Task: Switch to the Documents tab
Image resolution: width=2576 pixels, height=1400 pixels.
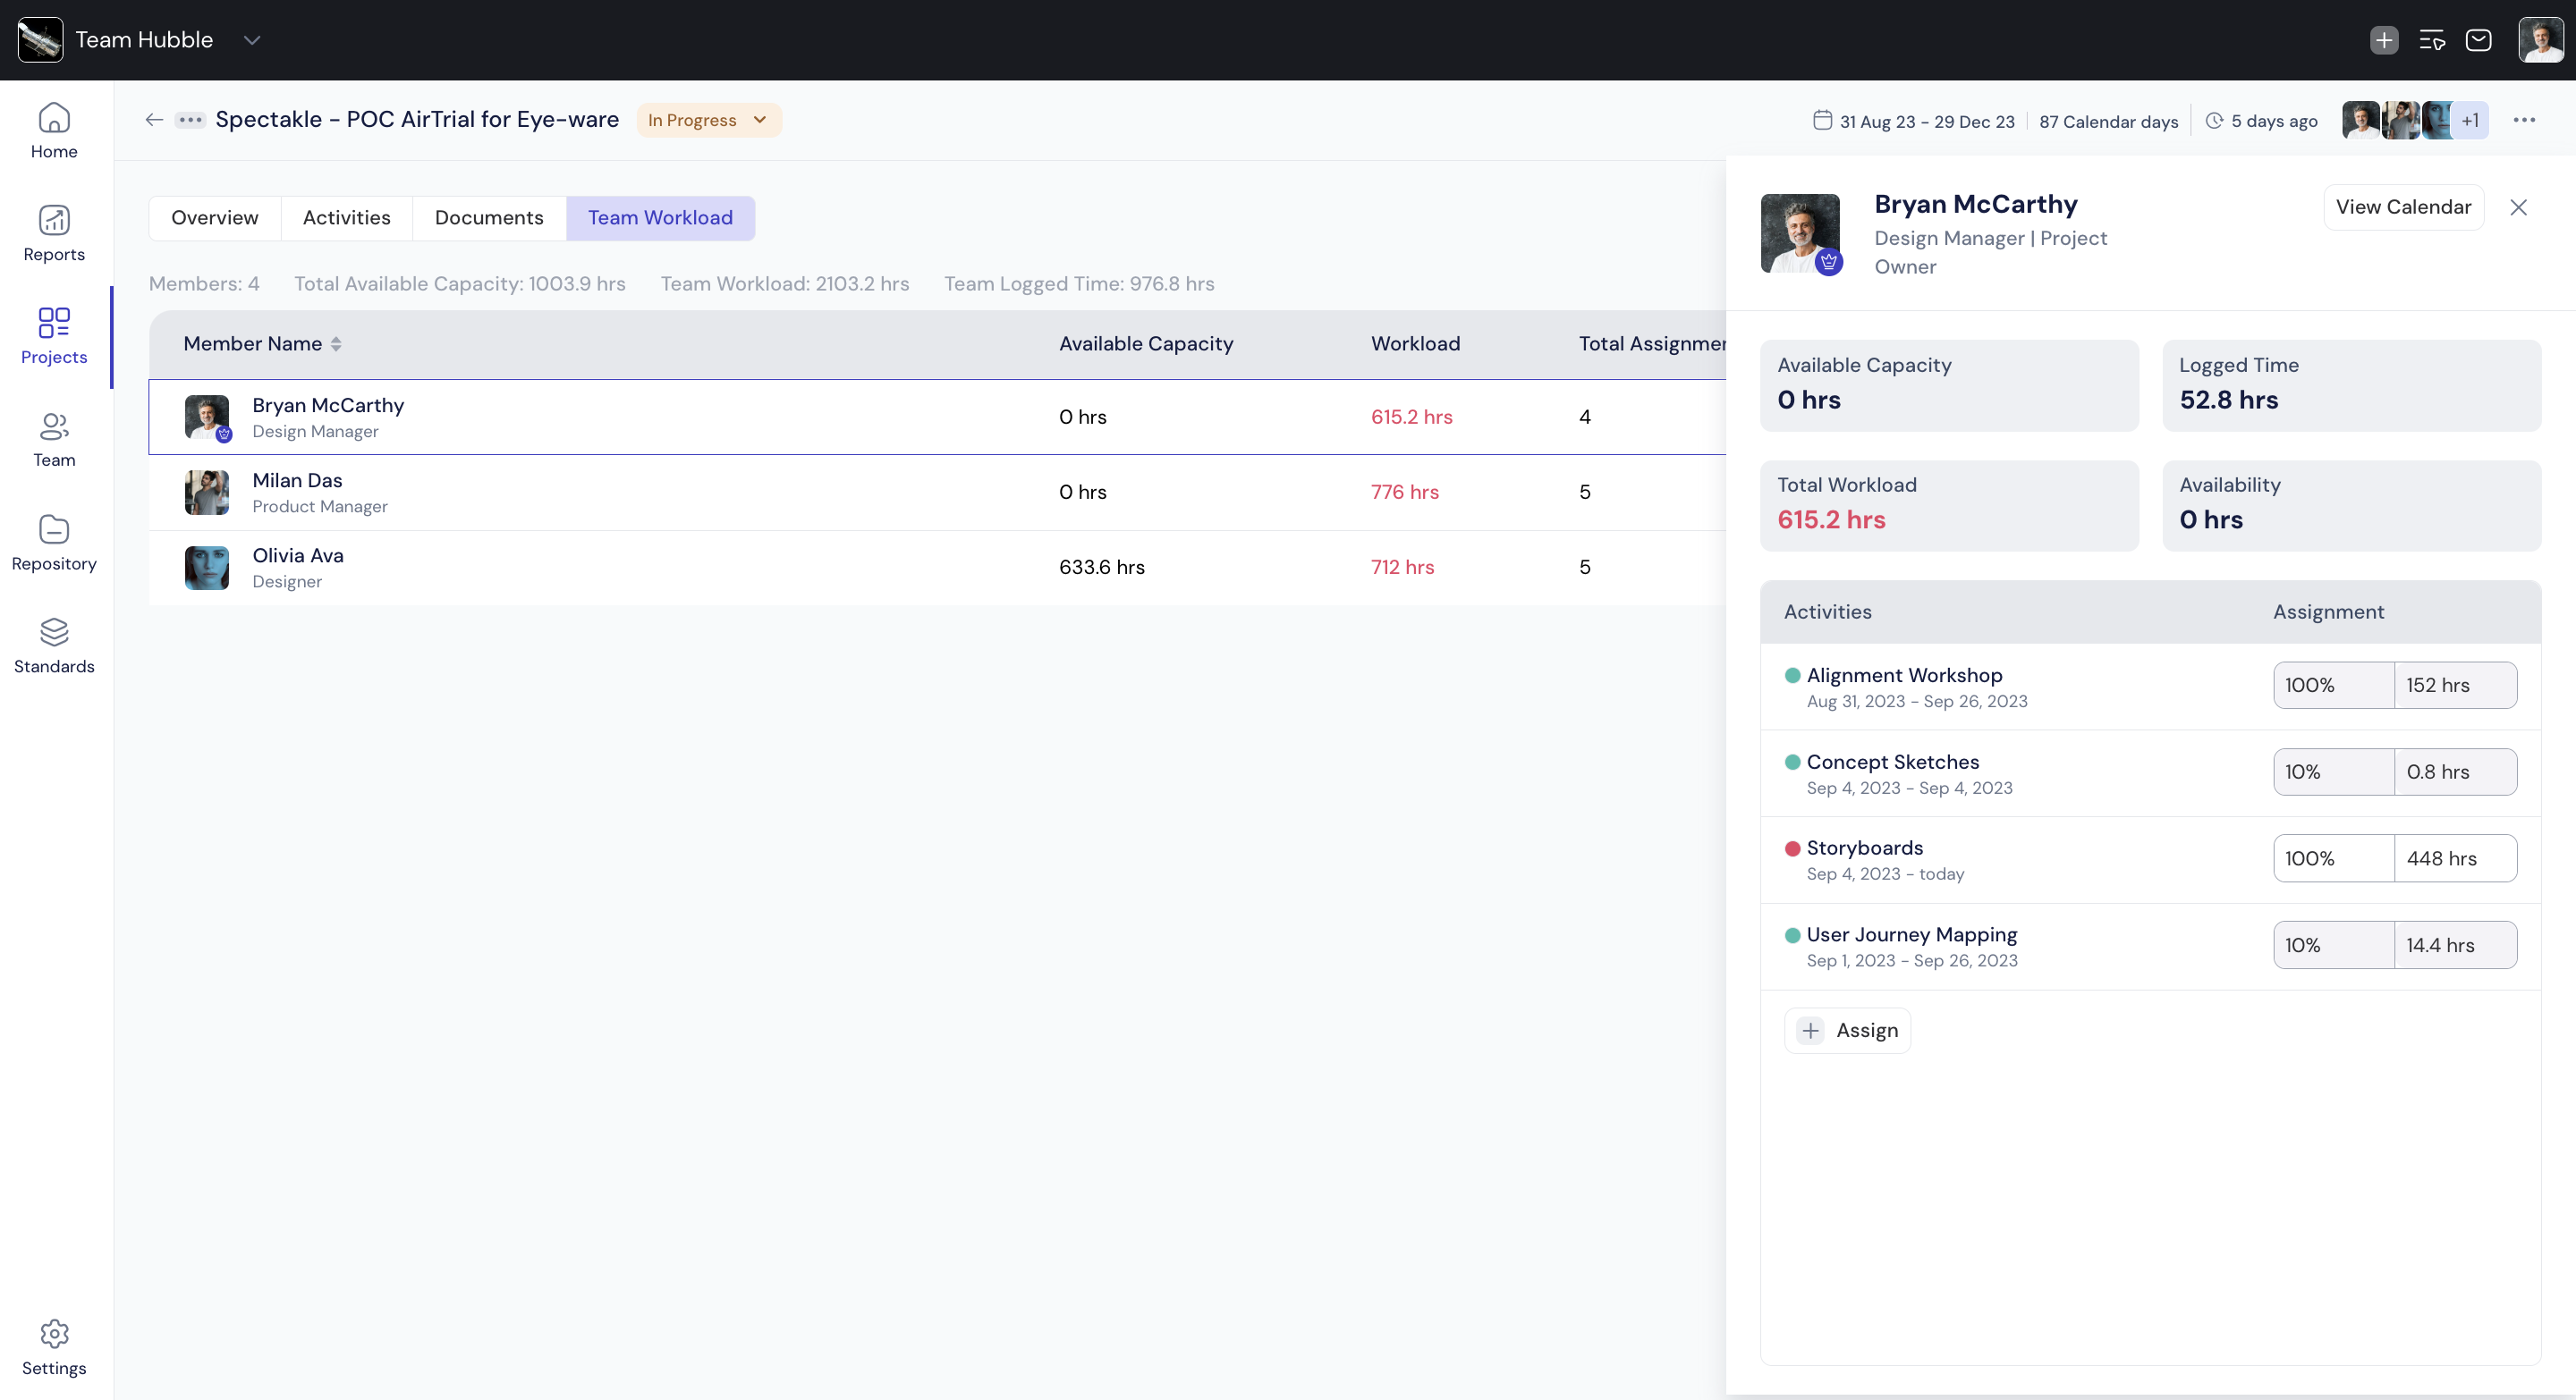Action: (x=489, y=218)
